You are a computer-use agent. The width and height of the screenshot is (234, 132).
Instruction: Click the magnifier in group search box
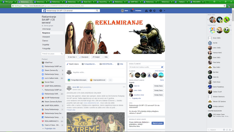62,54
